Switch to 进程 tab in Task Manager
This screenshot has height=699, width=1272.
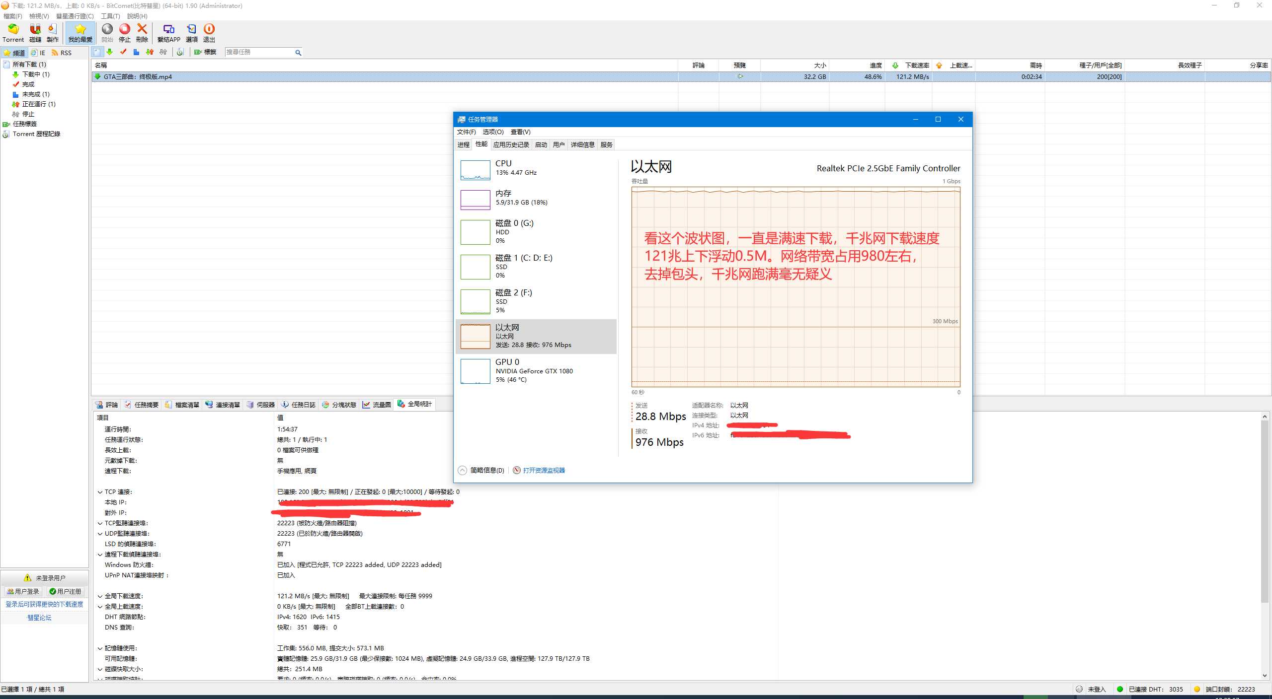click(x=463, y=144)
